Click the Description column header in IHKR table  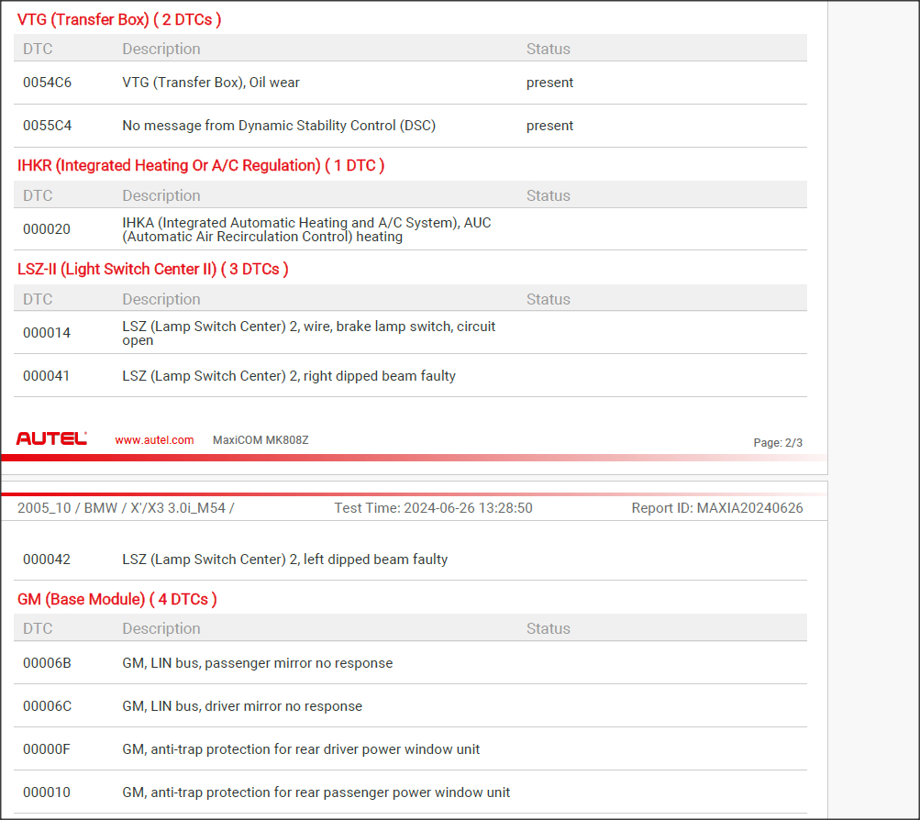click(x=161, y=195)
